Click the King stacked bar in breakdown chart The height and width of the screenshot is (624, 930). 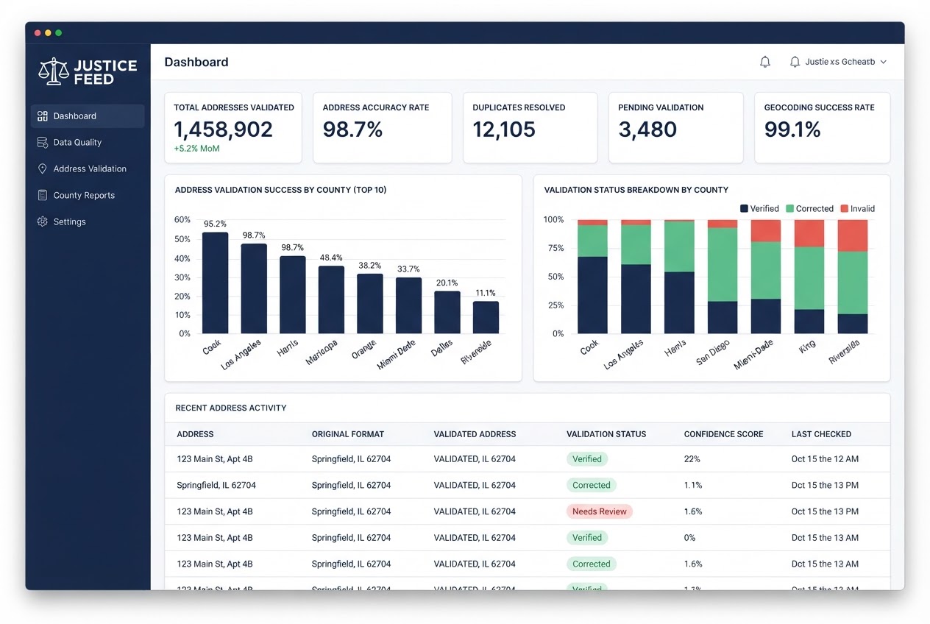809,277
